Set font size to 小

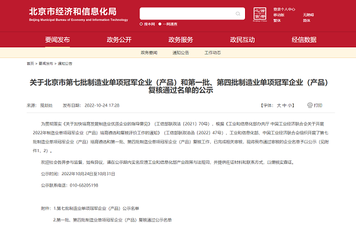[x=290, y=105]
